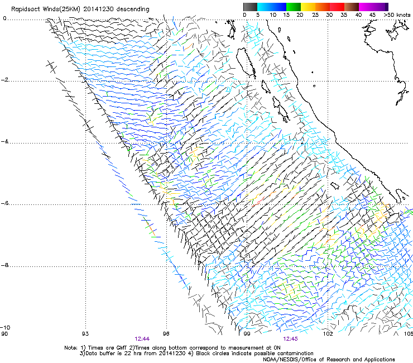Click the purple '12:45' time label

pos(290,339)
